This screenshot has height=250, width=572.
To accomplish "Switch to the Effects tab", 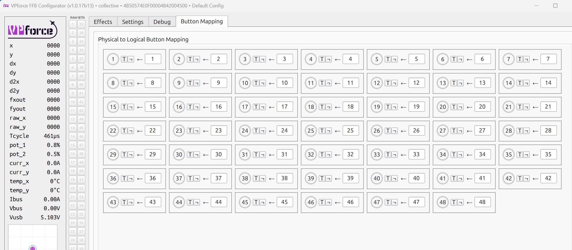I will click(x=103, y=22).
